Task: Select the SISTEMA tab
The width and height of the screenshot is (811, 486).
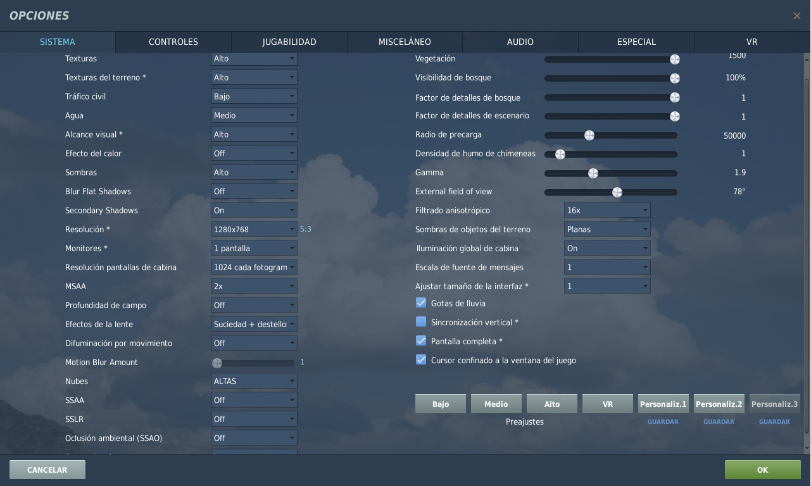Action: [58, 42]
